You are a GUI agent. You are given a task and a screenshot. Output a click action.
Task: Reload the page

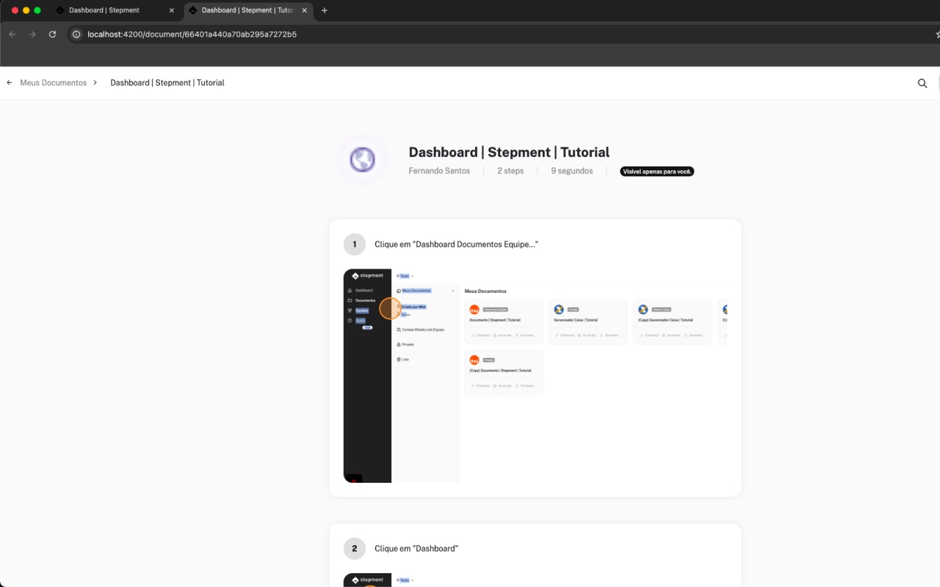[52, 34]
